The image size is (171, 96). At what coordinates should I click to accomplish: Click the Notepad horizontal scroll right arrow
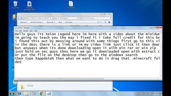[158, 78]
